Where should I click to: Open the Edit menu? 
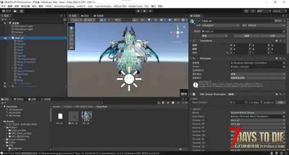(10, 6)
